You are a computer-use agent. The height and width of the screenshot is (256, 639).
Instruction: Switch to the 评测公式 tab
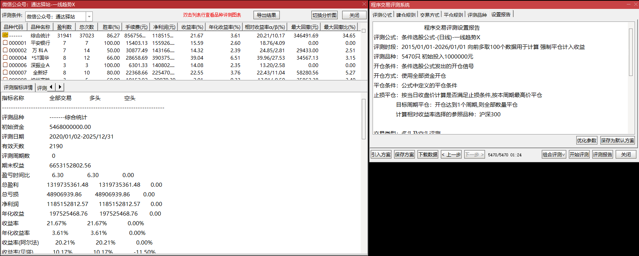(382, 15)
